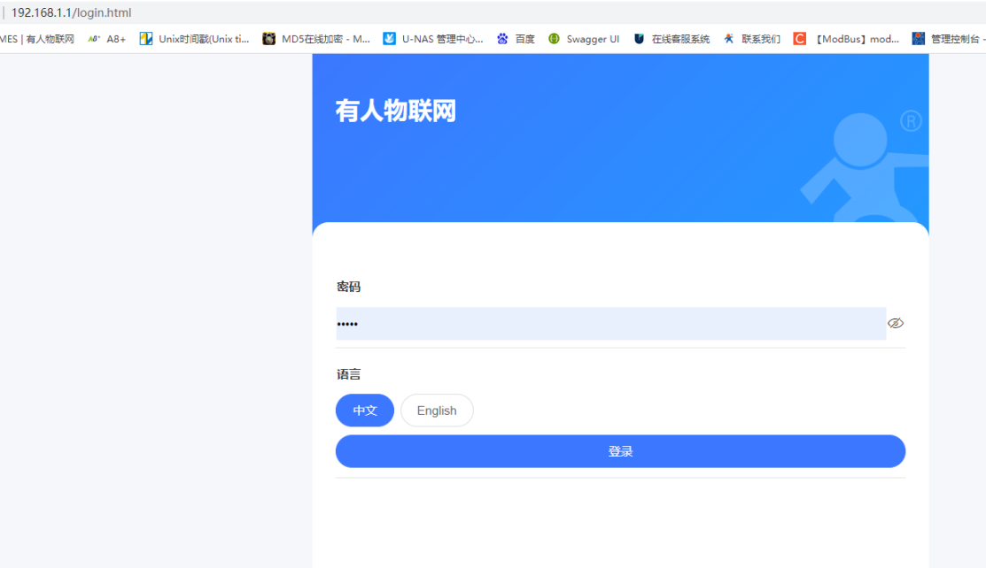The height and width of the screenshot is (568, 986).
Task: Focus the 密码 password input field
Action: click(x=610, y=324)
